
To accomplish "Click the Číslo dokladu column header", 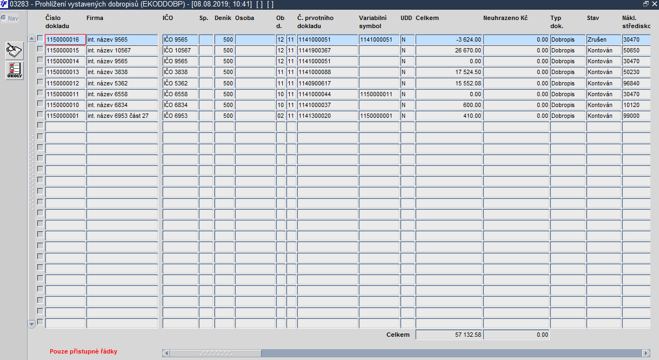I will [57, 22].
